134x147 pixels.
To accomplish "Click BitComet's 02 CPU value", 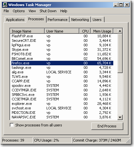I will click(85, 59).
